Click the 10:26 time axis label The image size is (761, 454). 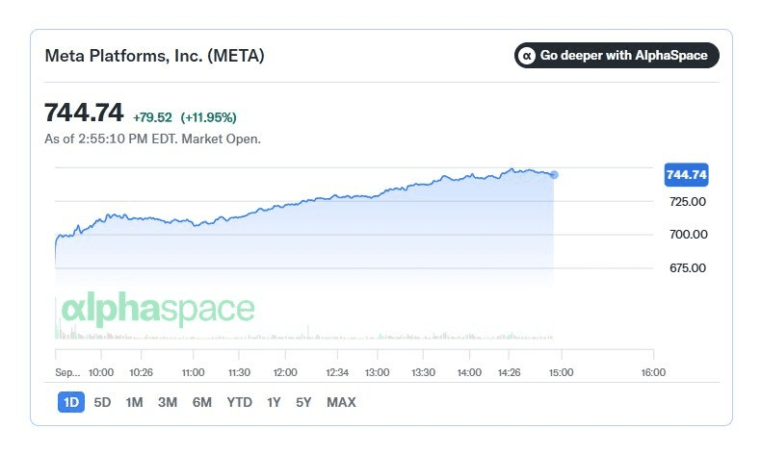(x=141, y=372)
